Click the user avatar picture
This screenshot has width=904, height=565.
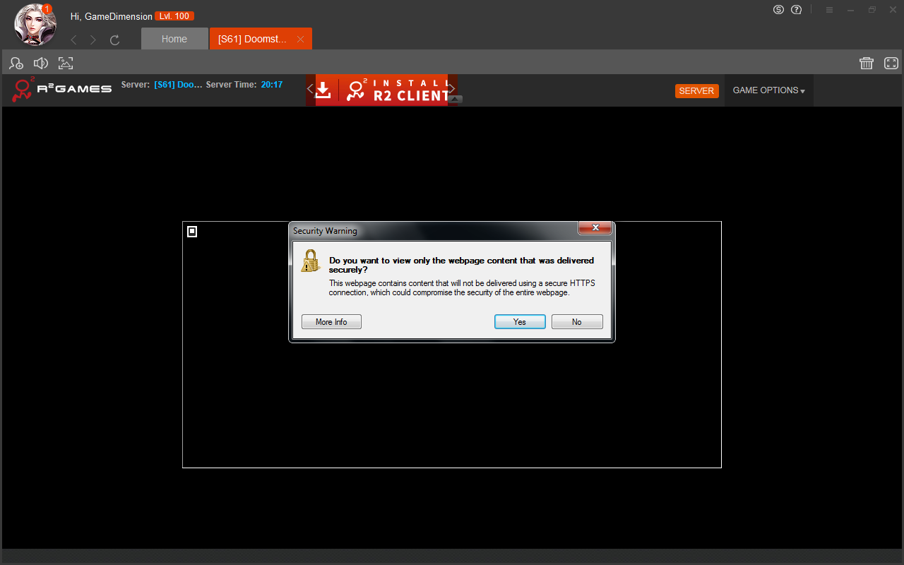[35, 24]
